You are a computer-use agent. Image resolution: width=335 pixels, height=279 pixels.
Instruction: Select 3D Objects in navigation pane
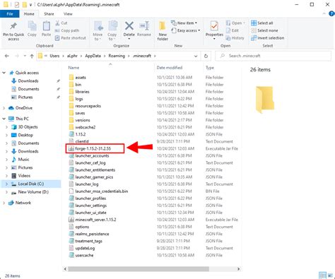[x=28, y=127]
